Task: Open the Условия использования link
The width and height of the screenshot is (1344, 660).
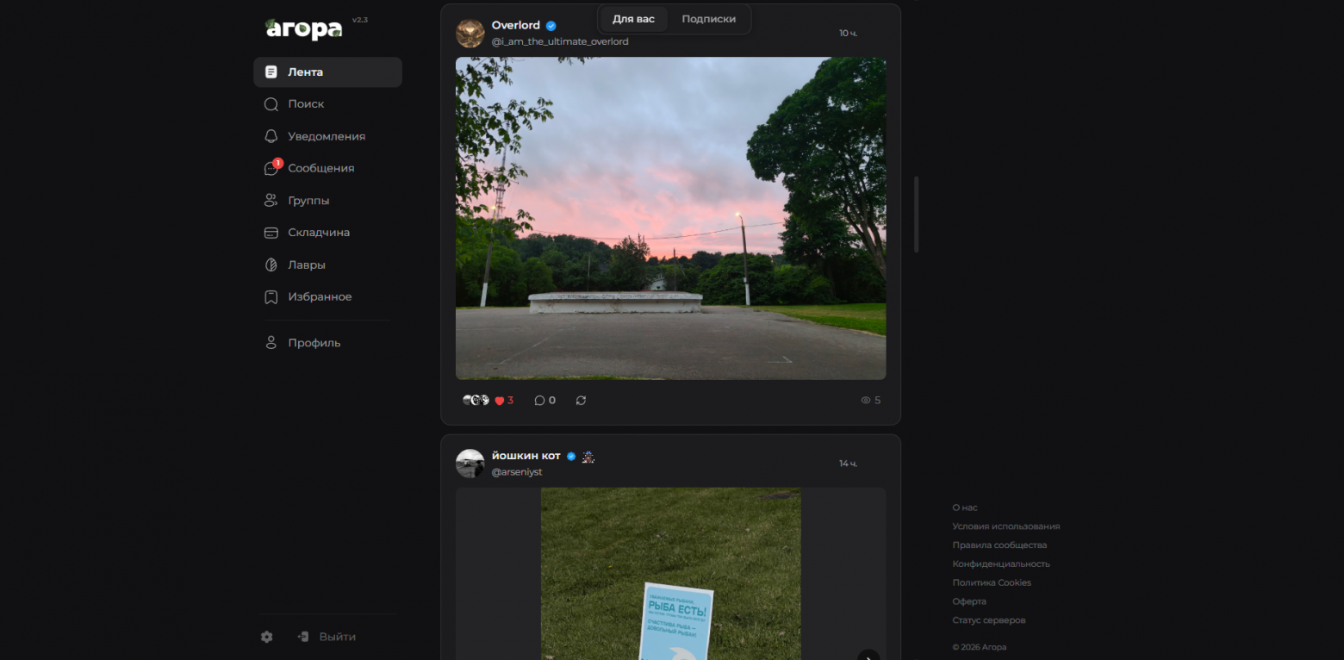Action: coord(1005,526)
